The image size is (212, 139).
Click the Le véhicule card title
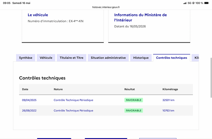click(x=38, y=15)
